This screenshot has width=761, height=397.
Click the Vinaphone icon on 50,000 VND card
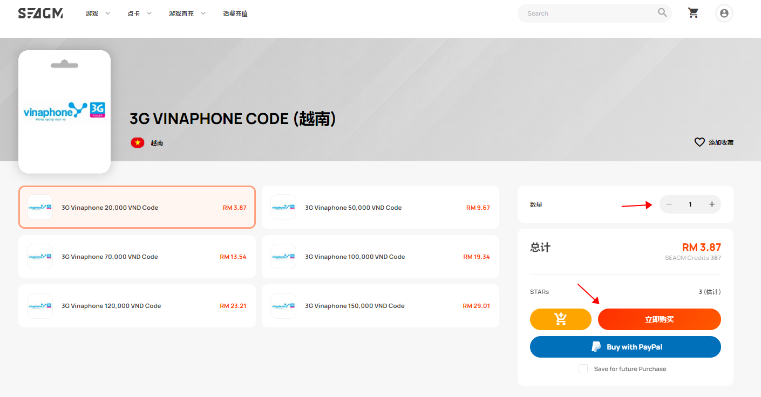(283, 207)
